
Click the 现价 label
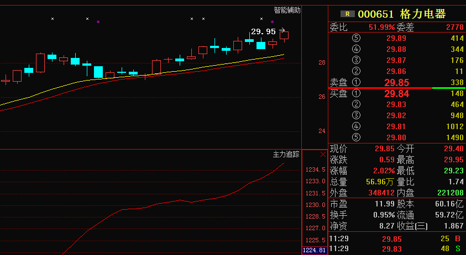(x=338, y=148)
